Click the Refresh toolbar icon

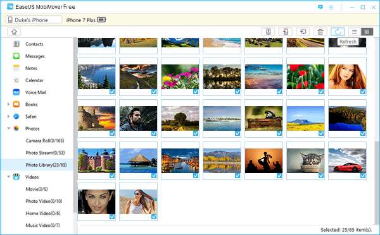pyautogui.click(x=338, y=32)
